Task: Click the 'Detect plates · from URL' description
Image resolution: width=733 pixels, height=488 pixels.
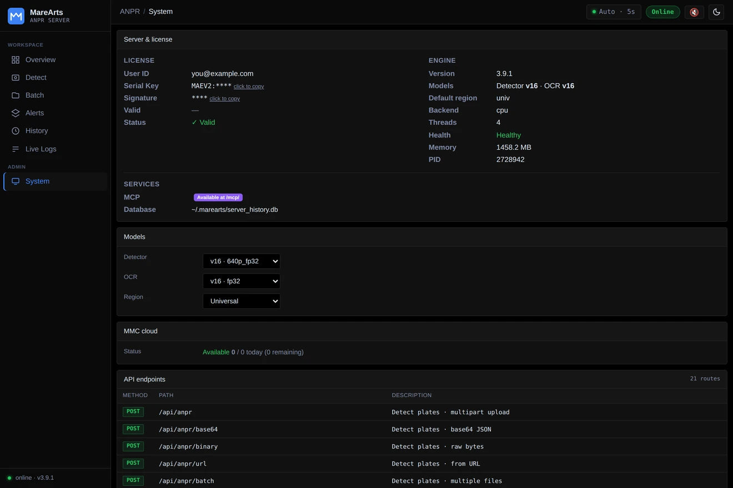Action: (436, 464)
